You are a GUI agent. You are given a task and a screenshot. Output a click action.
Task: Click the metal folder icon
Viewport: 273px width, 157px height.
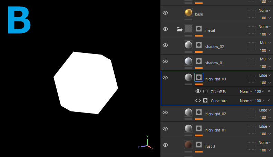pyautogui.click(x=179, y=29)
